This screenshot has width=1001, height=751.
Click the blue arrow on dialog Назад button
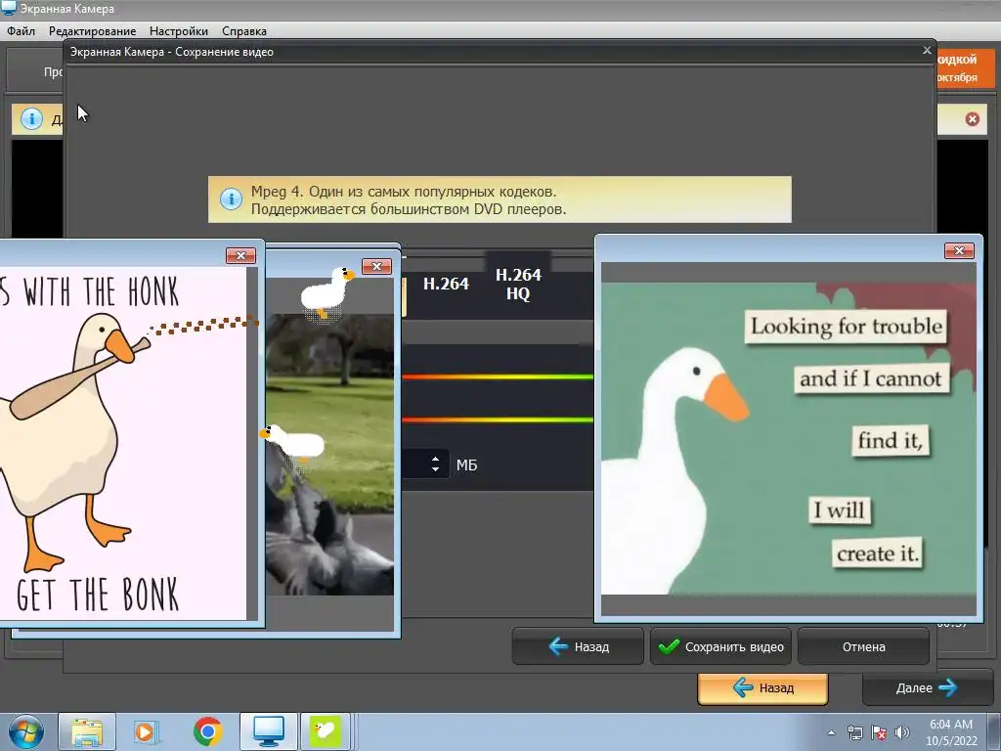click(x=558, y=647)
